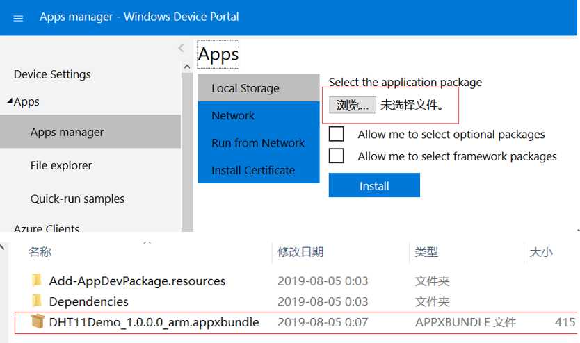Click the 2019-08-05 0:07 modified date cell

(323, 322)
